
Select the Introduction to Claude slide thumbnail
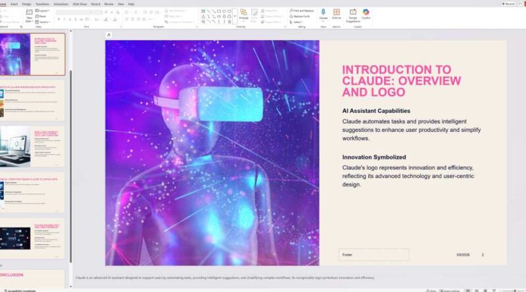click(x=32, y=54)
